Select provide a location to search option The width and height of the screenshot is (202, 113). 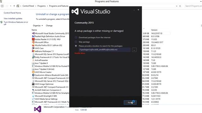coord(76,46)
